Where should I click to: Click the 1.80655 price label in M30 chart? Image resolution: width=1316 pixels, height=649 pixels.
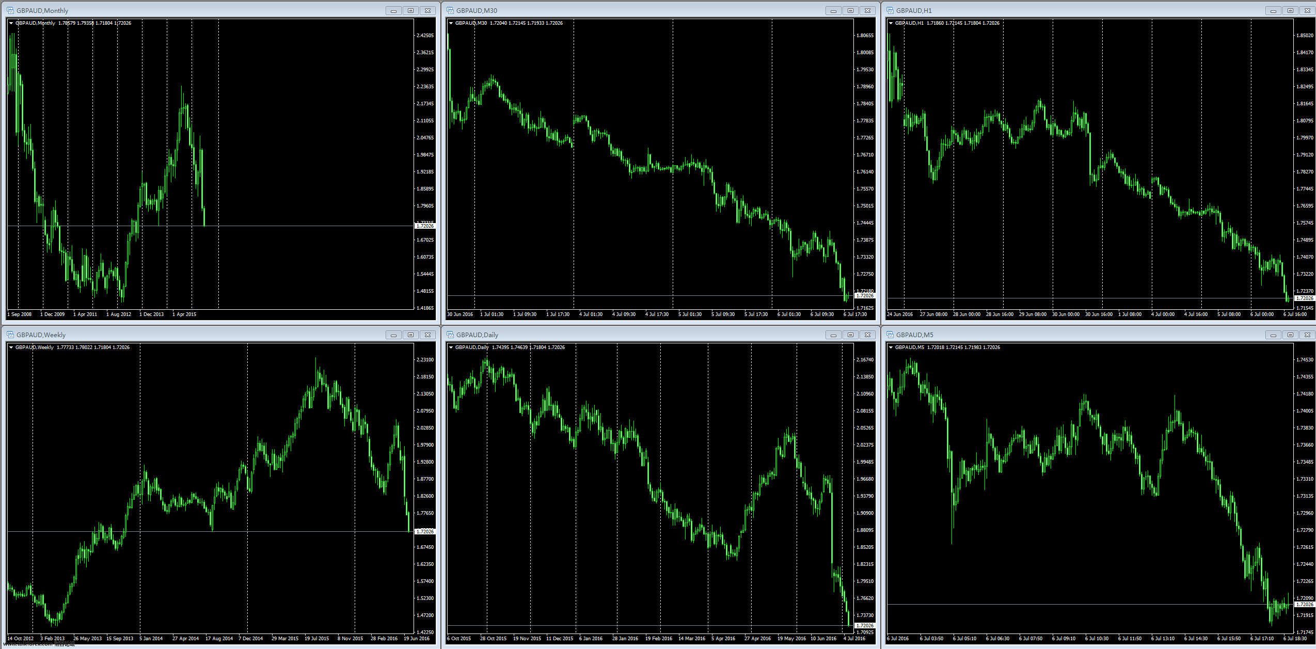click(x=865, y=36)
